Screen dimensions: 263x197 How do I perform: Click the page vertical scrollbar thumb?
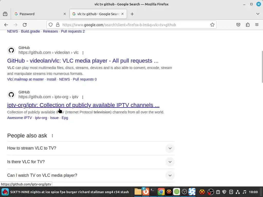pos(262,67)
